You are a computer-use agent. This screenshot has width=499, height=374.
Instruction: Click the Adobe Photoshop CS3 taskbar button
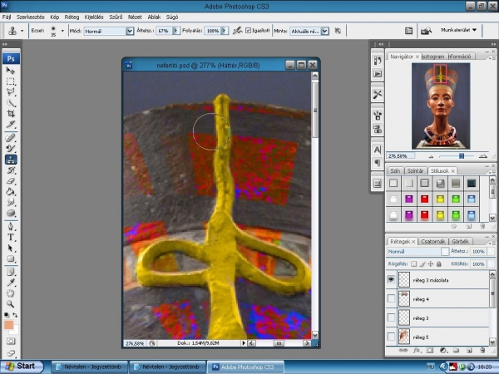point(245,367)
